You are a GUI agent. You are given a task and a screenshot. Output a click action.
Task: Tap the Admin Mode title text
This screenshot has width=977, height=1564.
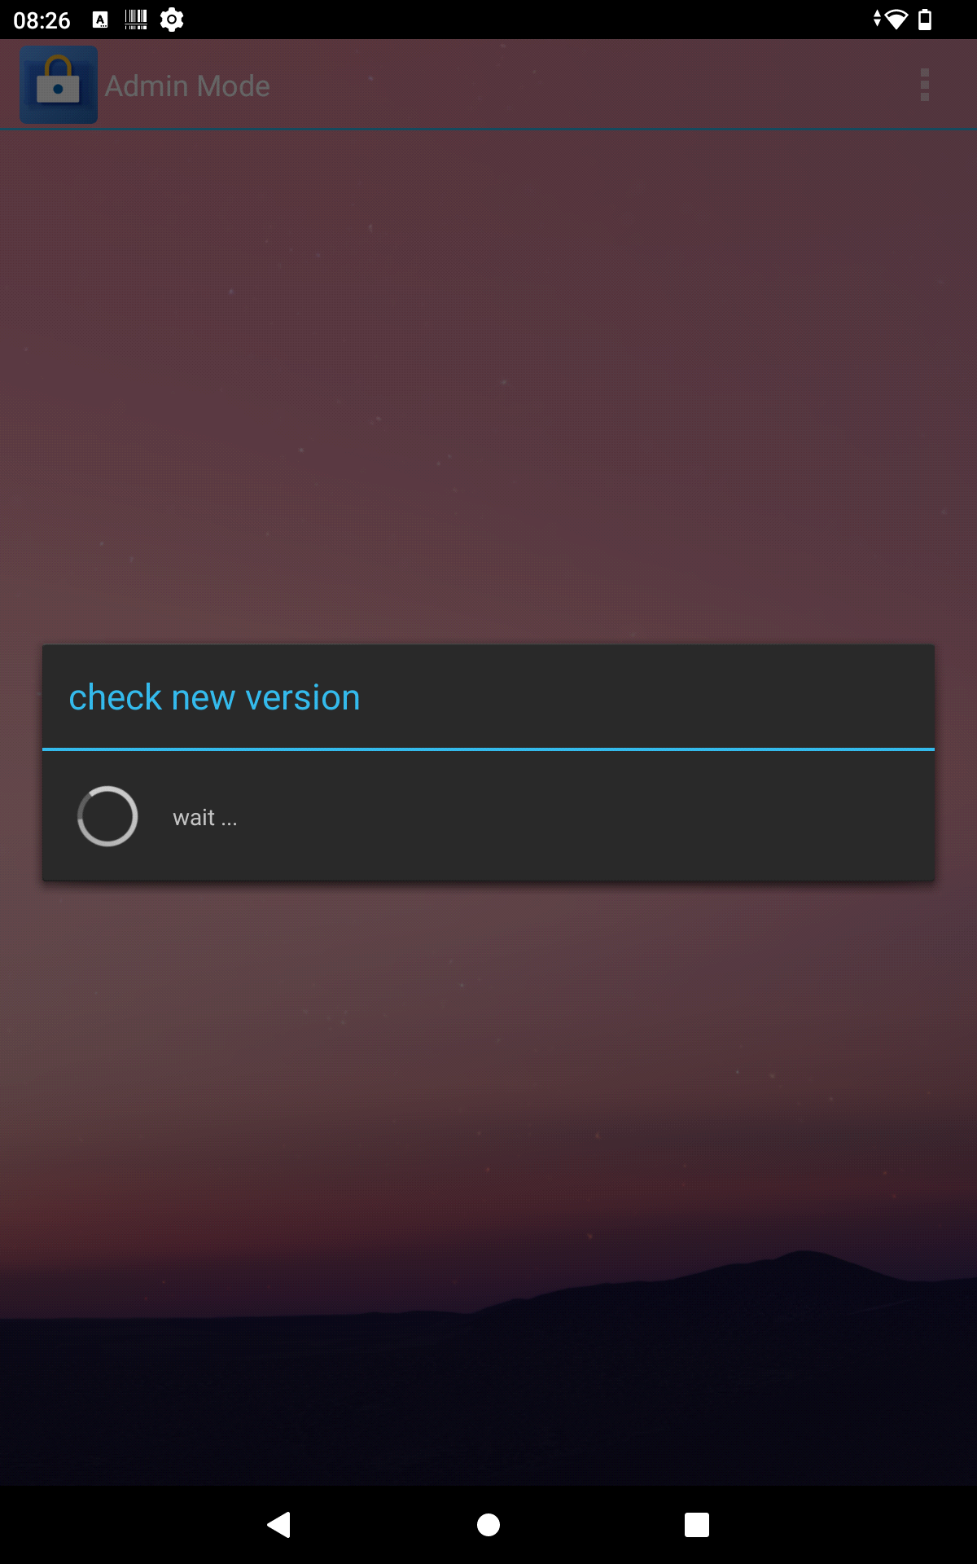click(187, 86)
